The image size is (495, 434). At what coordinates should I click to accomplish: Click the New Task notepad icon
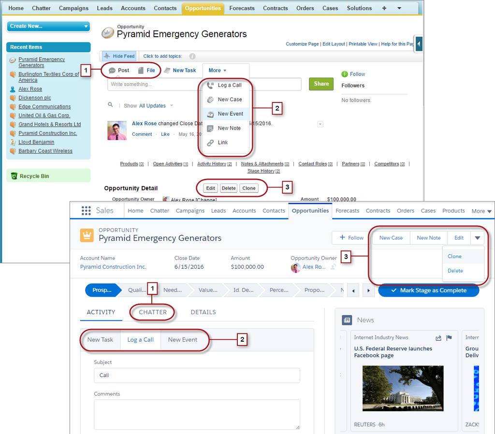click(167, 71)
